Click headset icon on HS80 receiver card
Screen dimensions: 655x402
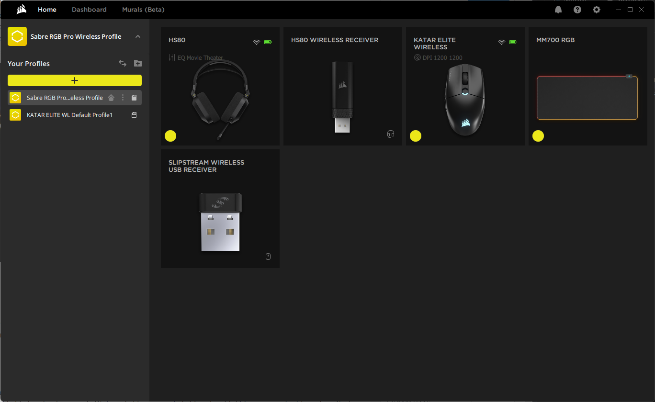(391, 134)
